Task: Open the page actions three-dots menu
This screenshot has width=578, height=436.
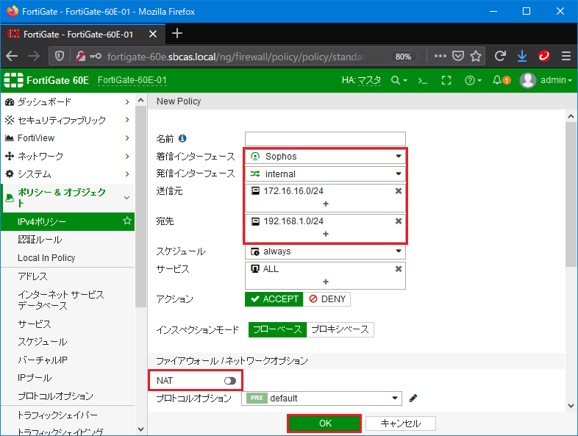Action: click(440, 56)
